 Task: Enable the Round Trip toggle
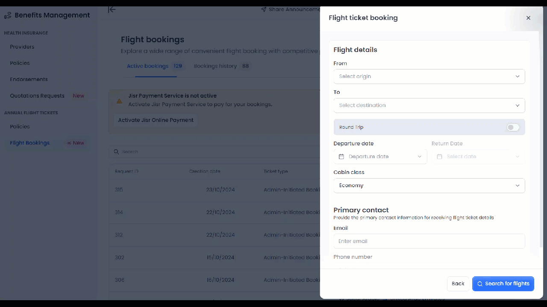coord(512,127)
